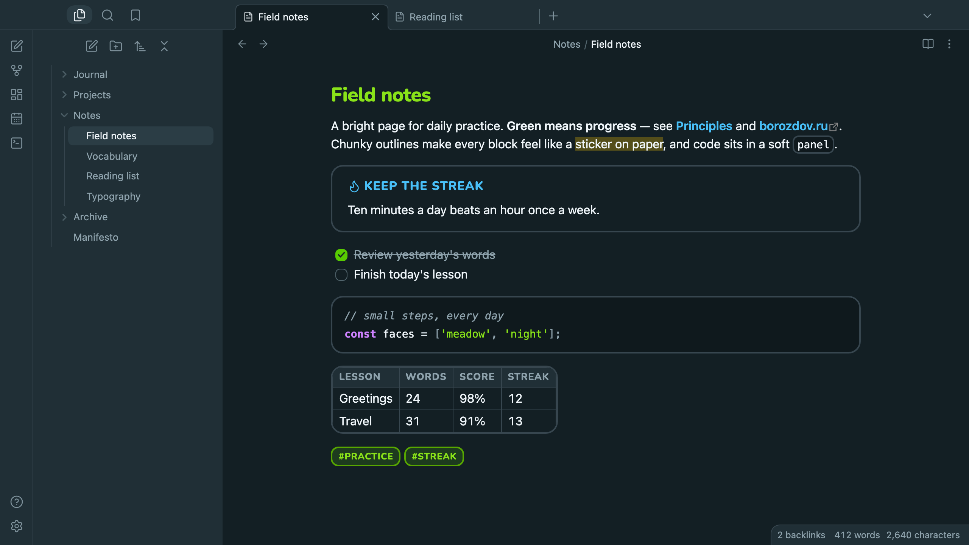Click new note icon in explorer toolbar
Image resolution: width=969 pixels, height=545 pixels.
pyautogui.click(x=92, y=46)
